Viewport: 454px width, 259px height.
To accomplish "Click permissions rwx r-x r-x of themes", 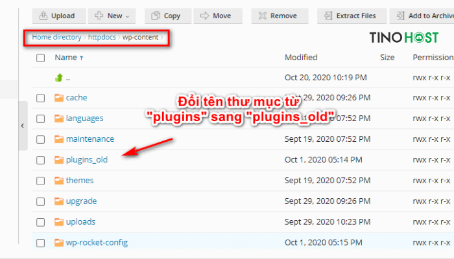I will pyautogui.click(x=431, y=181).
